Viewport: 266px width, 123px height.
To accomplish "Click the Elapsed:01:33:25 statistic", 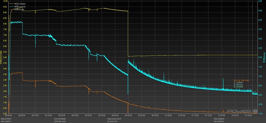I will tap(115, 119).
